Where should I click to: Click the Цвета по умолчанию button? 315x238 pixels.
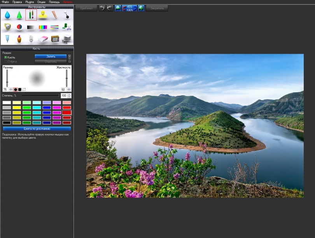tap(37, 129)
